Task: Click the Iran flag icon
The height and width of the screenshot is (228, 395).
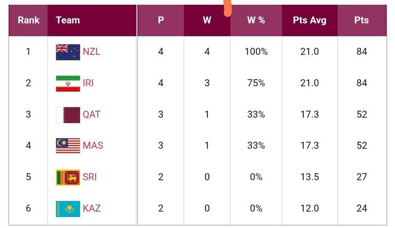Action: tap(68, 83)
